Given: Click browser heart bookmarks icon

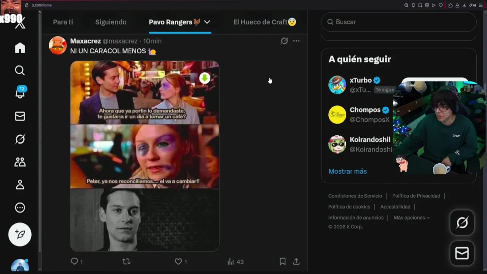Looking at the screenshot, I should (x=441, y=5).
